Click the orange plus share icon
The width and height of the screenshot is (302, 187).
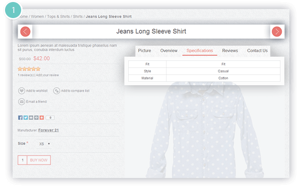pyautogui.click(x=42, y=118)
